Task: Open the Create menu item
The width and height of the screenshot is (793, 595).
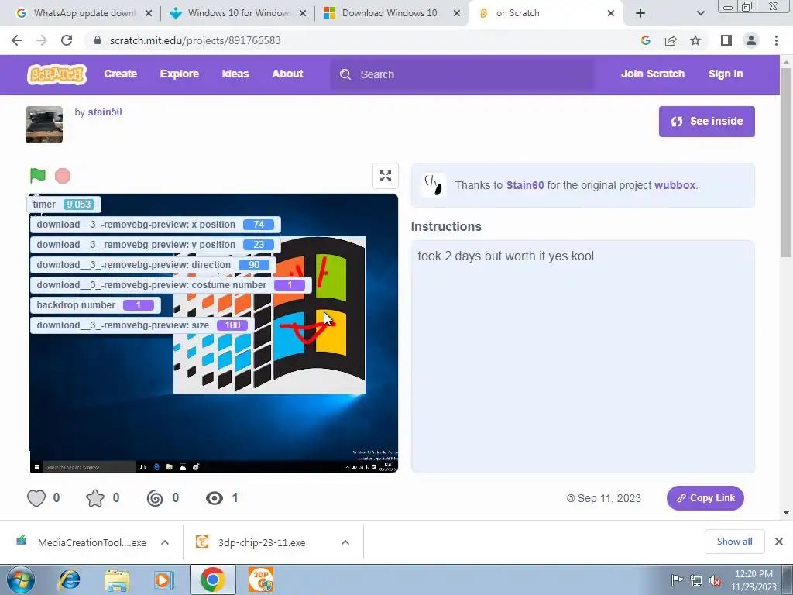Action: [x=120, y=74]
